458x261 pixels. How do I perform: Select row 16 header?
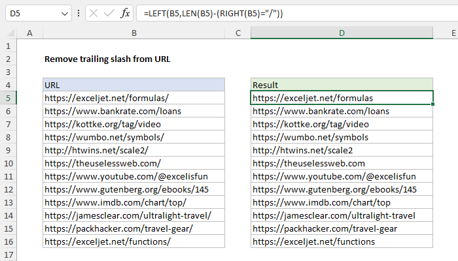[x=8, y=242]
